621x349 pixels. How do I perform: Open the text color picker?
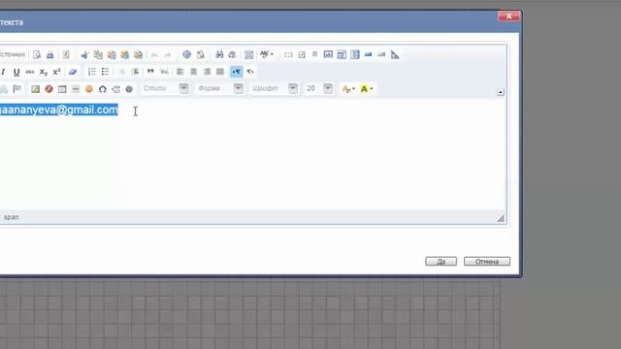[x=348, y=89]
